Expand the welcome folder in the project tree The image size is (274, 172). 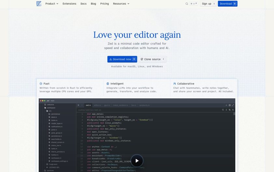pos(49,104)
